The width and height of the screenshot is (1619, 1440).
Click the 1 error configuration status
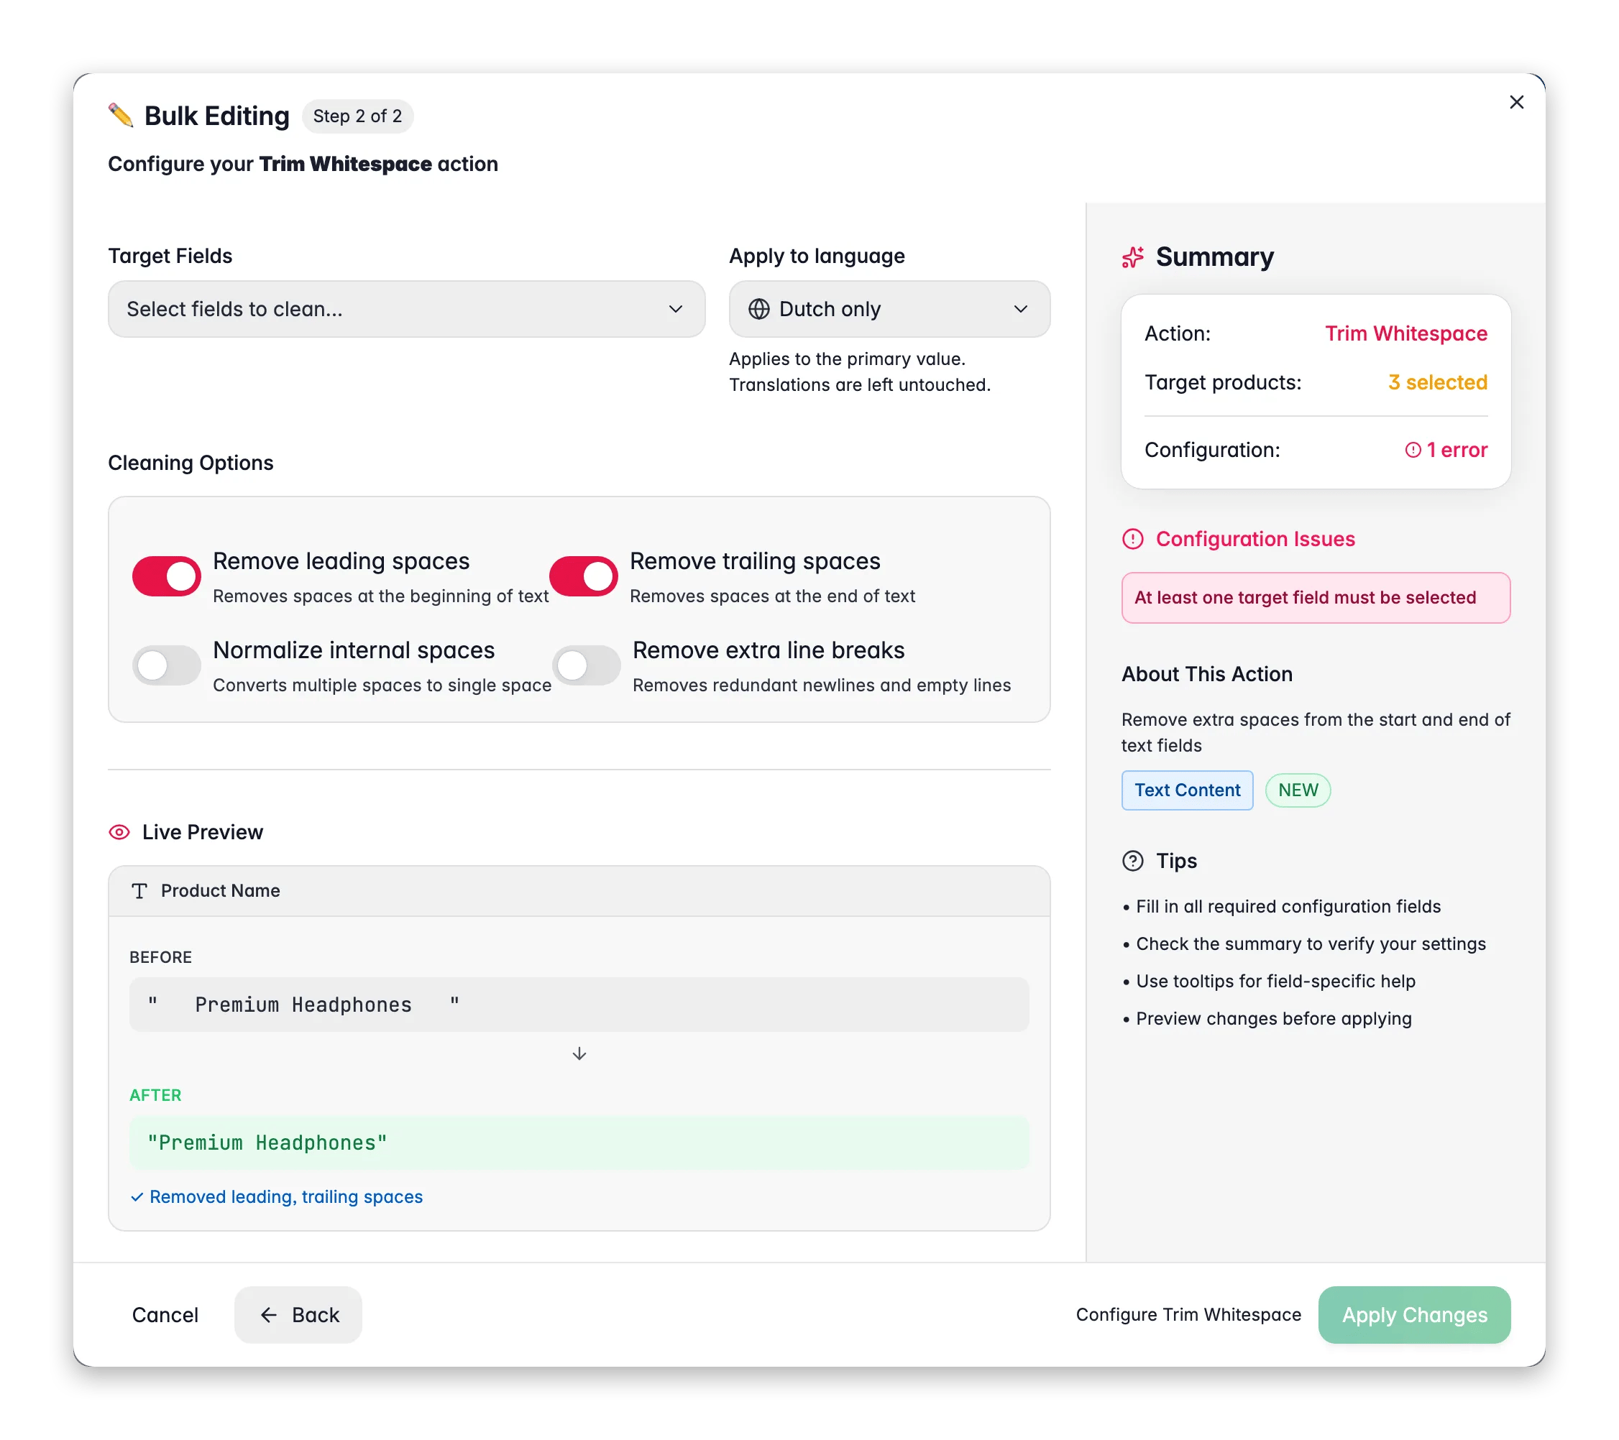[1446, 450]
